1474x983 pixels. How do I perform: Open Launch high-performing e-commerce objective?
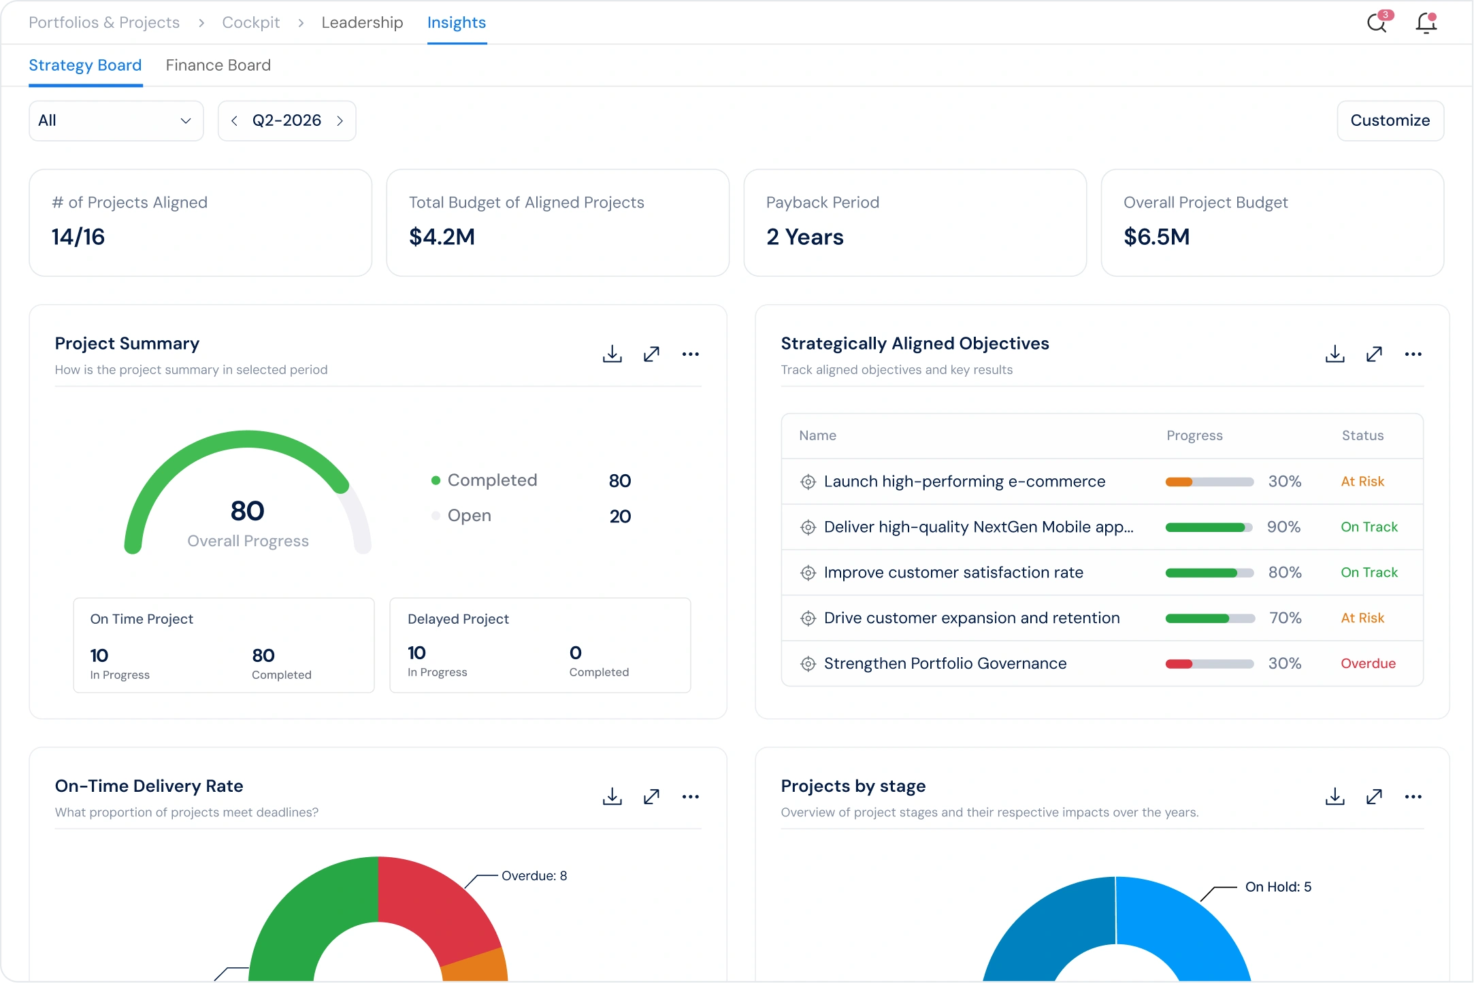pos(964,482)
